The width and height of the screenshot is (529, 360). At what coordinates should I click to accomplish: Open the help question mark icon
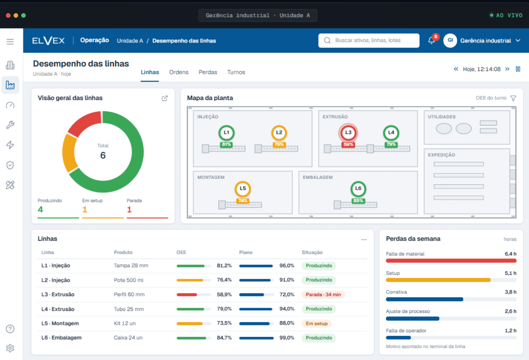point(10,329)
